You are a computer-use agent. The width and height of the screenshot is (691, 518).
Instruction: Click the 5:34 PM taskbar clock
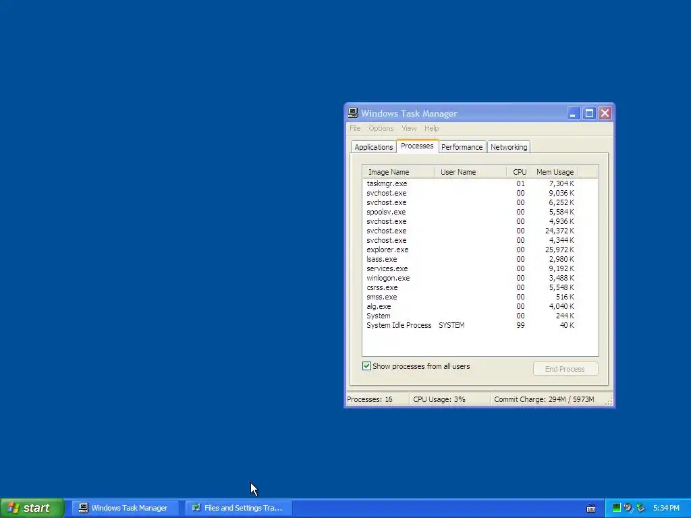[x=666, y=508]
